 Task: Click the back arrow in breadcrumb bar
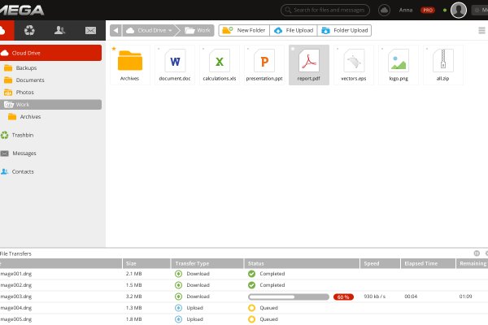pyautogui.click(x=115, y=30)
